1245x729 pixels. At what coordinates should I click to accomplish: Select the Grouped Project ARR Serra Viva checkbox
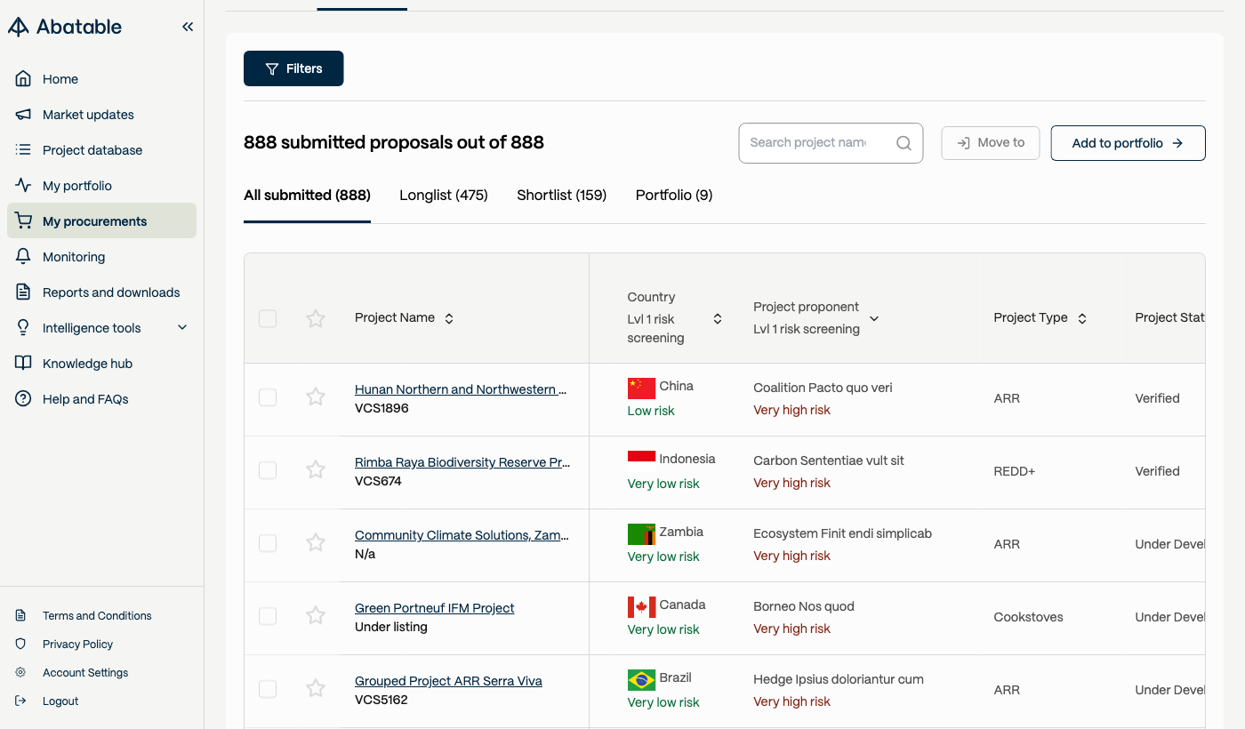coord(268,689)
